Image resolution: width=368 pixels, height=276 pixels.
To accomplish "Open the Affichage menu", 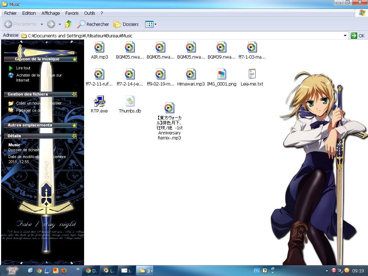I will [x=51, y=13].
